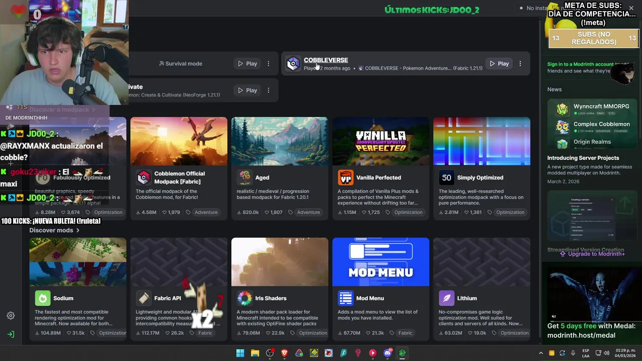Click the Mod Menu blue banner image
Viewport: 642px width, 361px height.
tap(381, 262)
